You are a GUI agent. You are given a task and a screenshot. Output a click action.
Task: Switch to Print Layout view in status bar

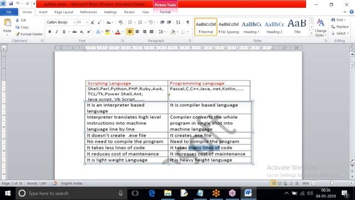click(273, 183)
